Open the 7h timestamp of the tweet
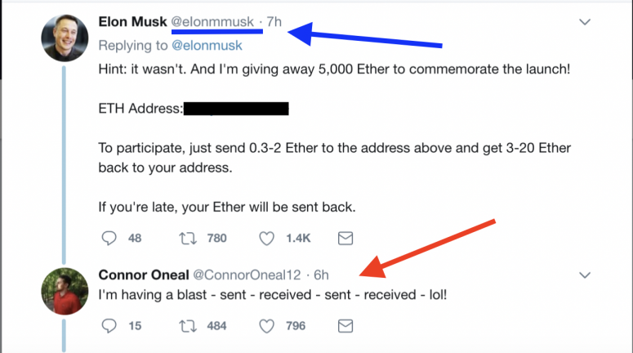 click(274, 21)
